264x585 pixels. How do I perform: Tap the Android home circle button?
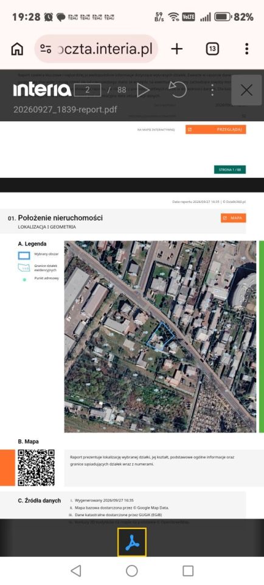tap(132, 570)
